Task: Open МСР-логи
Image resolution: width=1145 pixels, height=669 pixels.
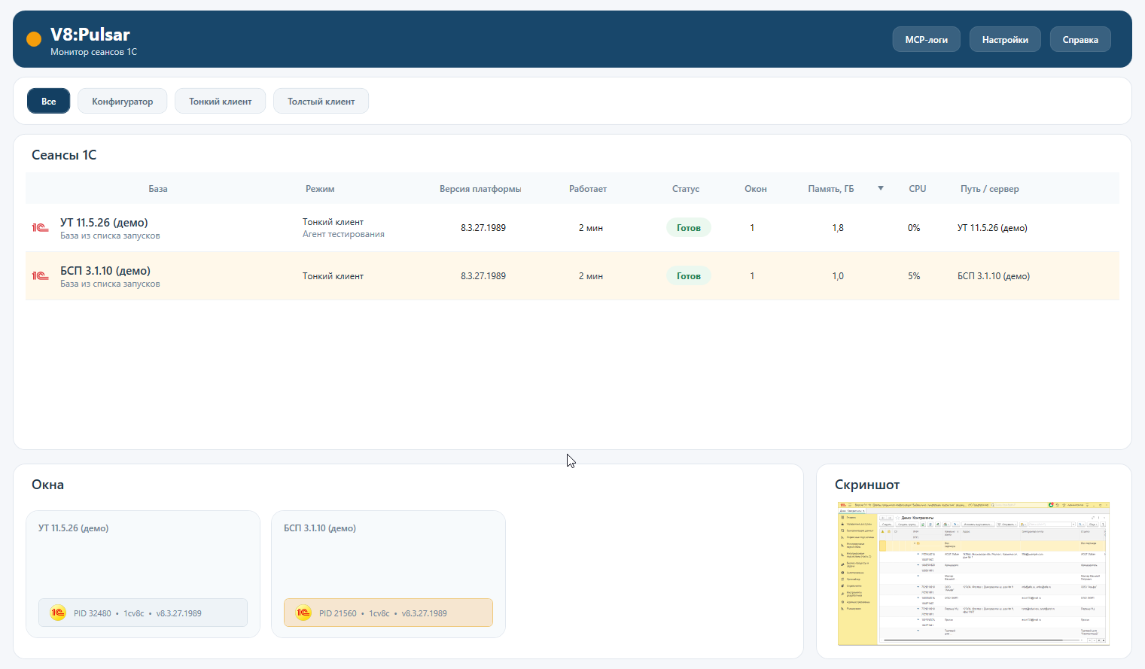Action: click(x=926, y=39)
